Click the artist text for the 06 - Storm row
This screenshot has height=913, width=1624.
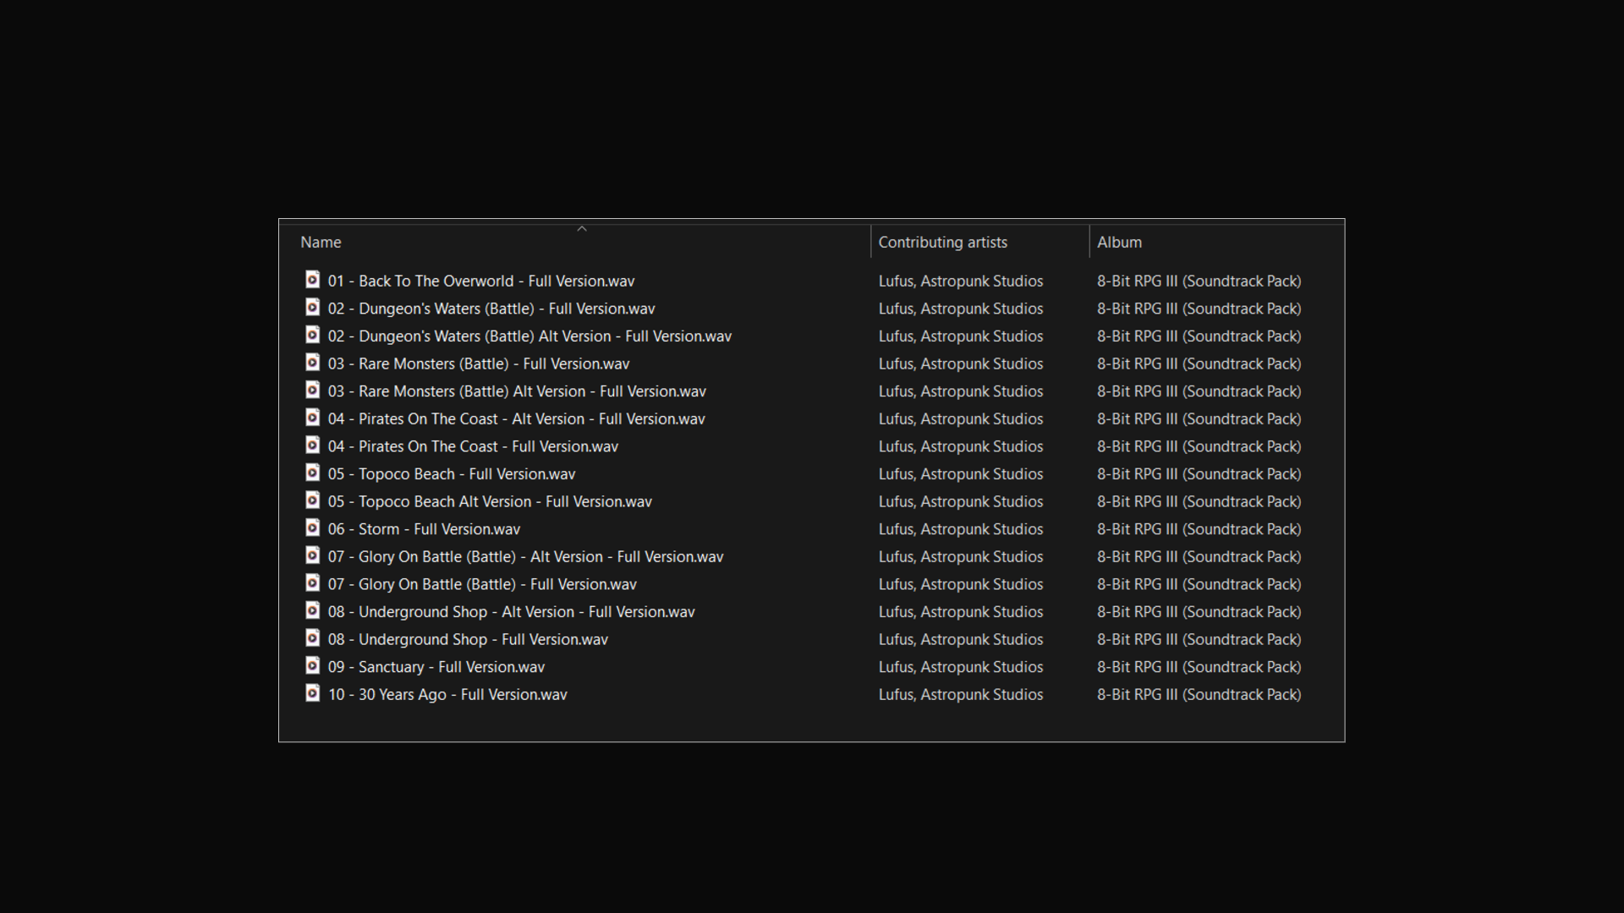tap(960, 529)
